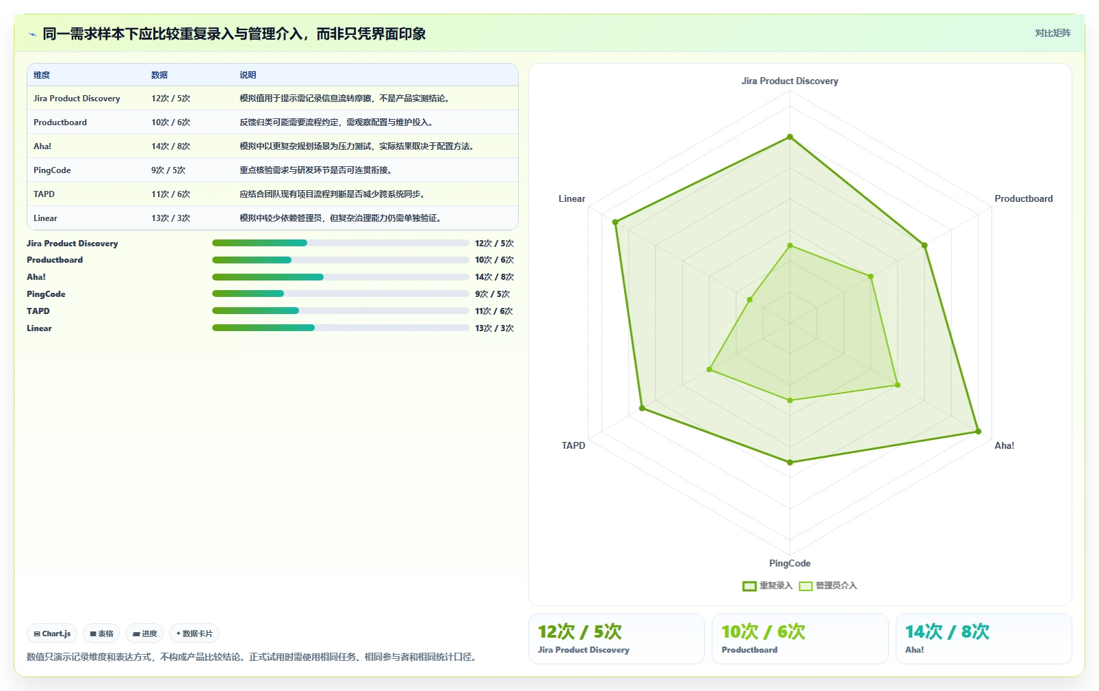Click the description starting 模拟中较少依赖管理员
Viewport: 1099px width, 691px height.
click(341, 218)
